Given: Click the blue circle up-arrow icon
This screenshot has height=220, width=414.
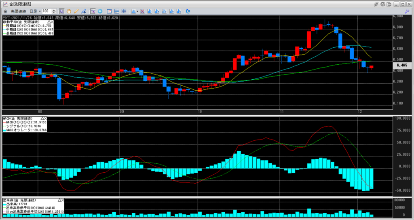Looking at the screenshot, I should pos(100,11).
